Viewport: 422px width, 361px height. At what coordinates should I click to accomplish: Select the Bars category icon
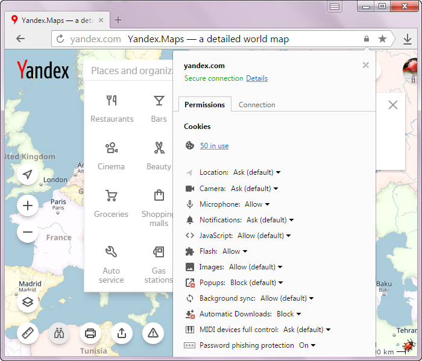(x=159, y=100)
